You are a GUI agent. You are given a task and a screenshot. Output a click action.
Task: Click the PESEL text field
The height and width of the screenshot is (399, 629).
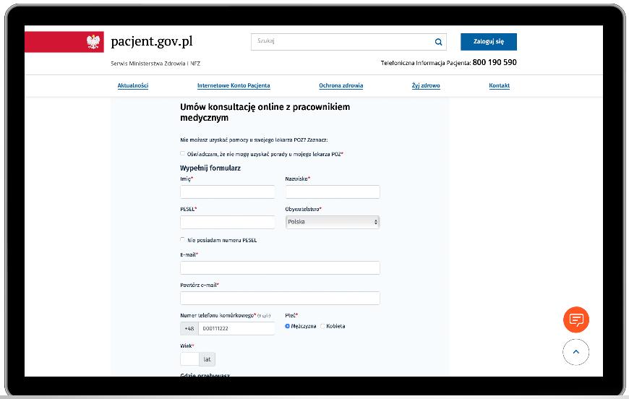(x=228, y=222)
